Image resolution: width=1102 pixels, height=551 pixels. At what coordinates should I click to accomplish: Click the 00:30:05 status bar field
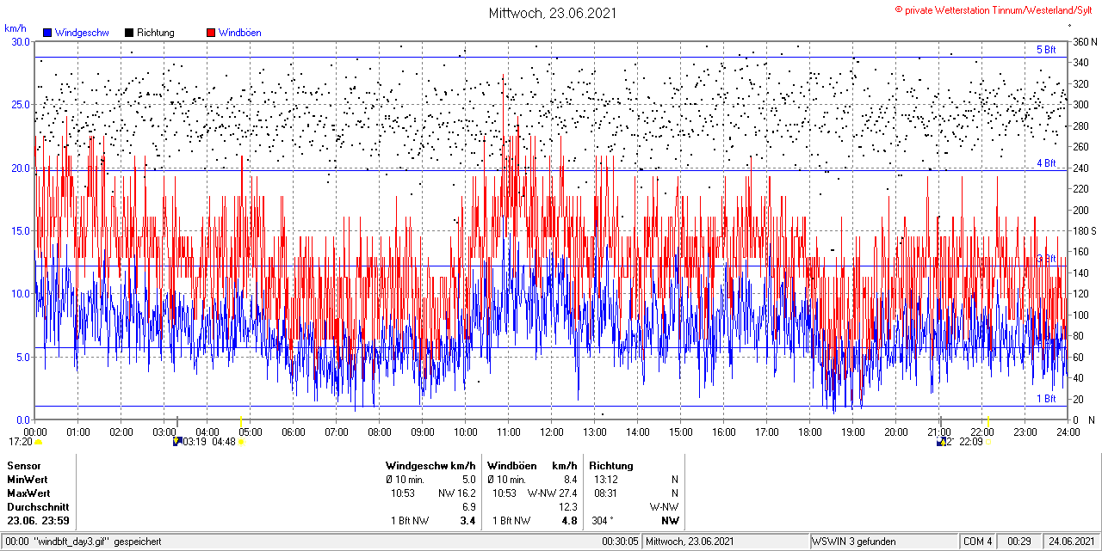620,542
